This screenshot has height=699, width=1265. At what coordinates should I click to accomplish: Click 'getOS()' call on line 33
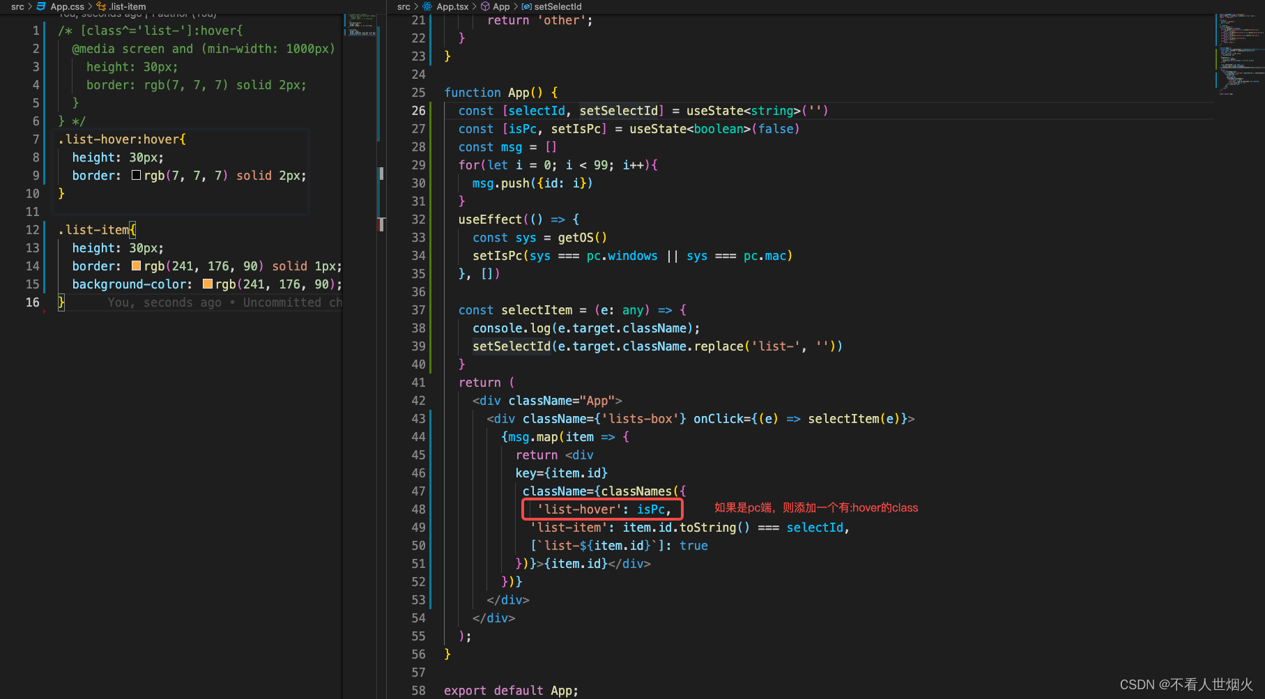[582, 238]
